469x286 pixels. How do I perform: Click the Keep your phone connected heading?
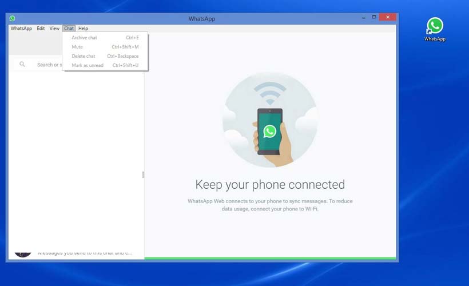point(270,185)
